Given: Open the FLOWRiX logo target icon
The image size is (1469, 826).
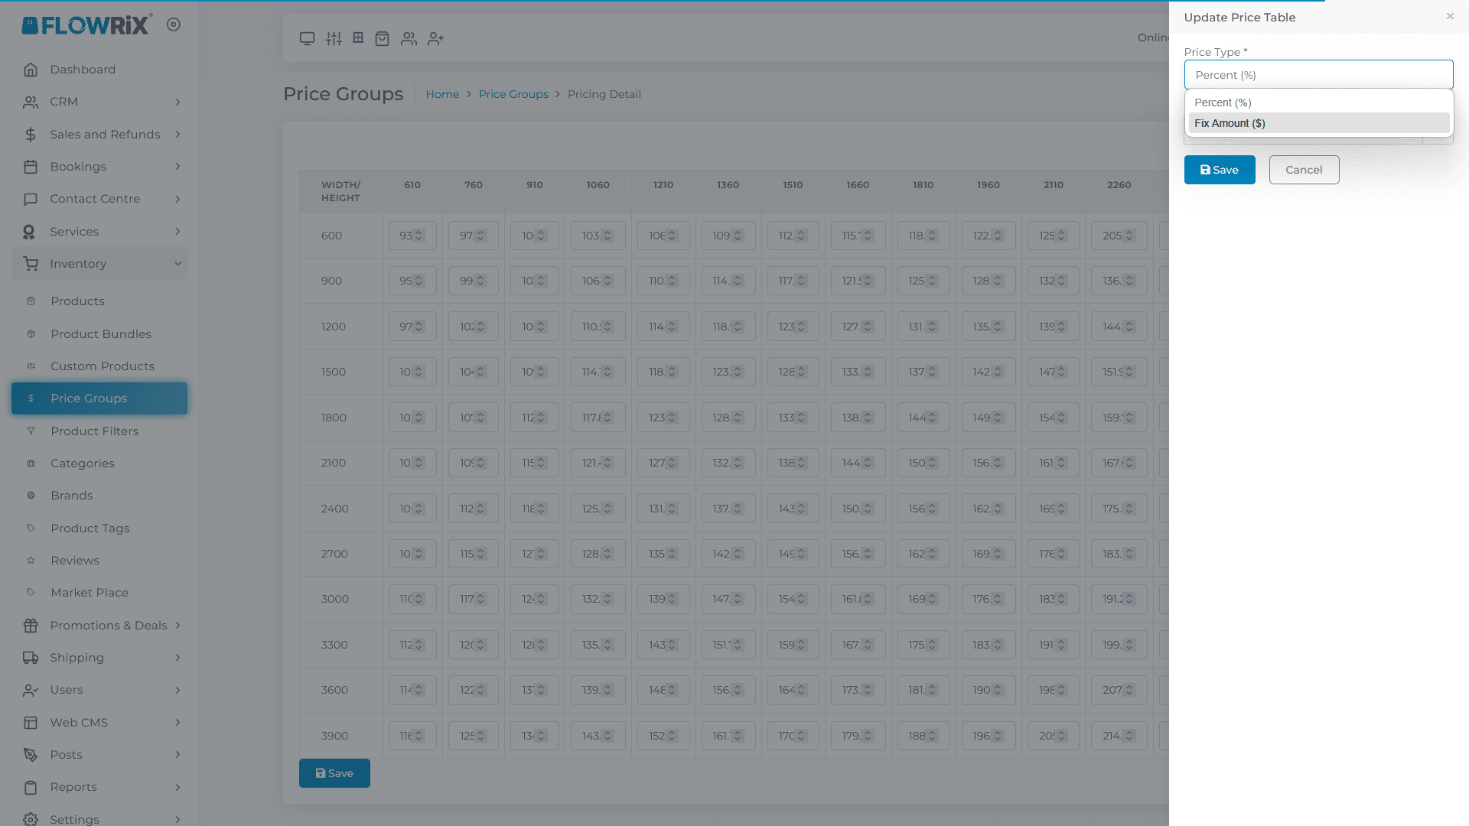Looking at the screenshot, I should tap(174, 24).
